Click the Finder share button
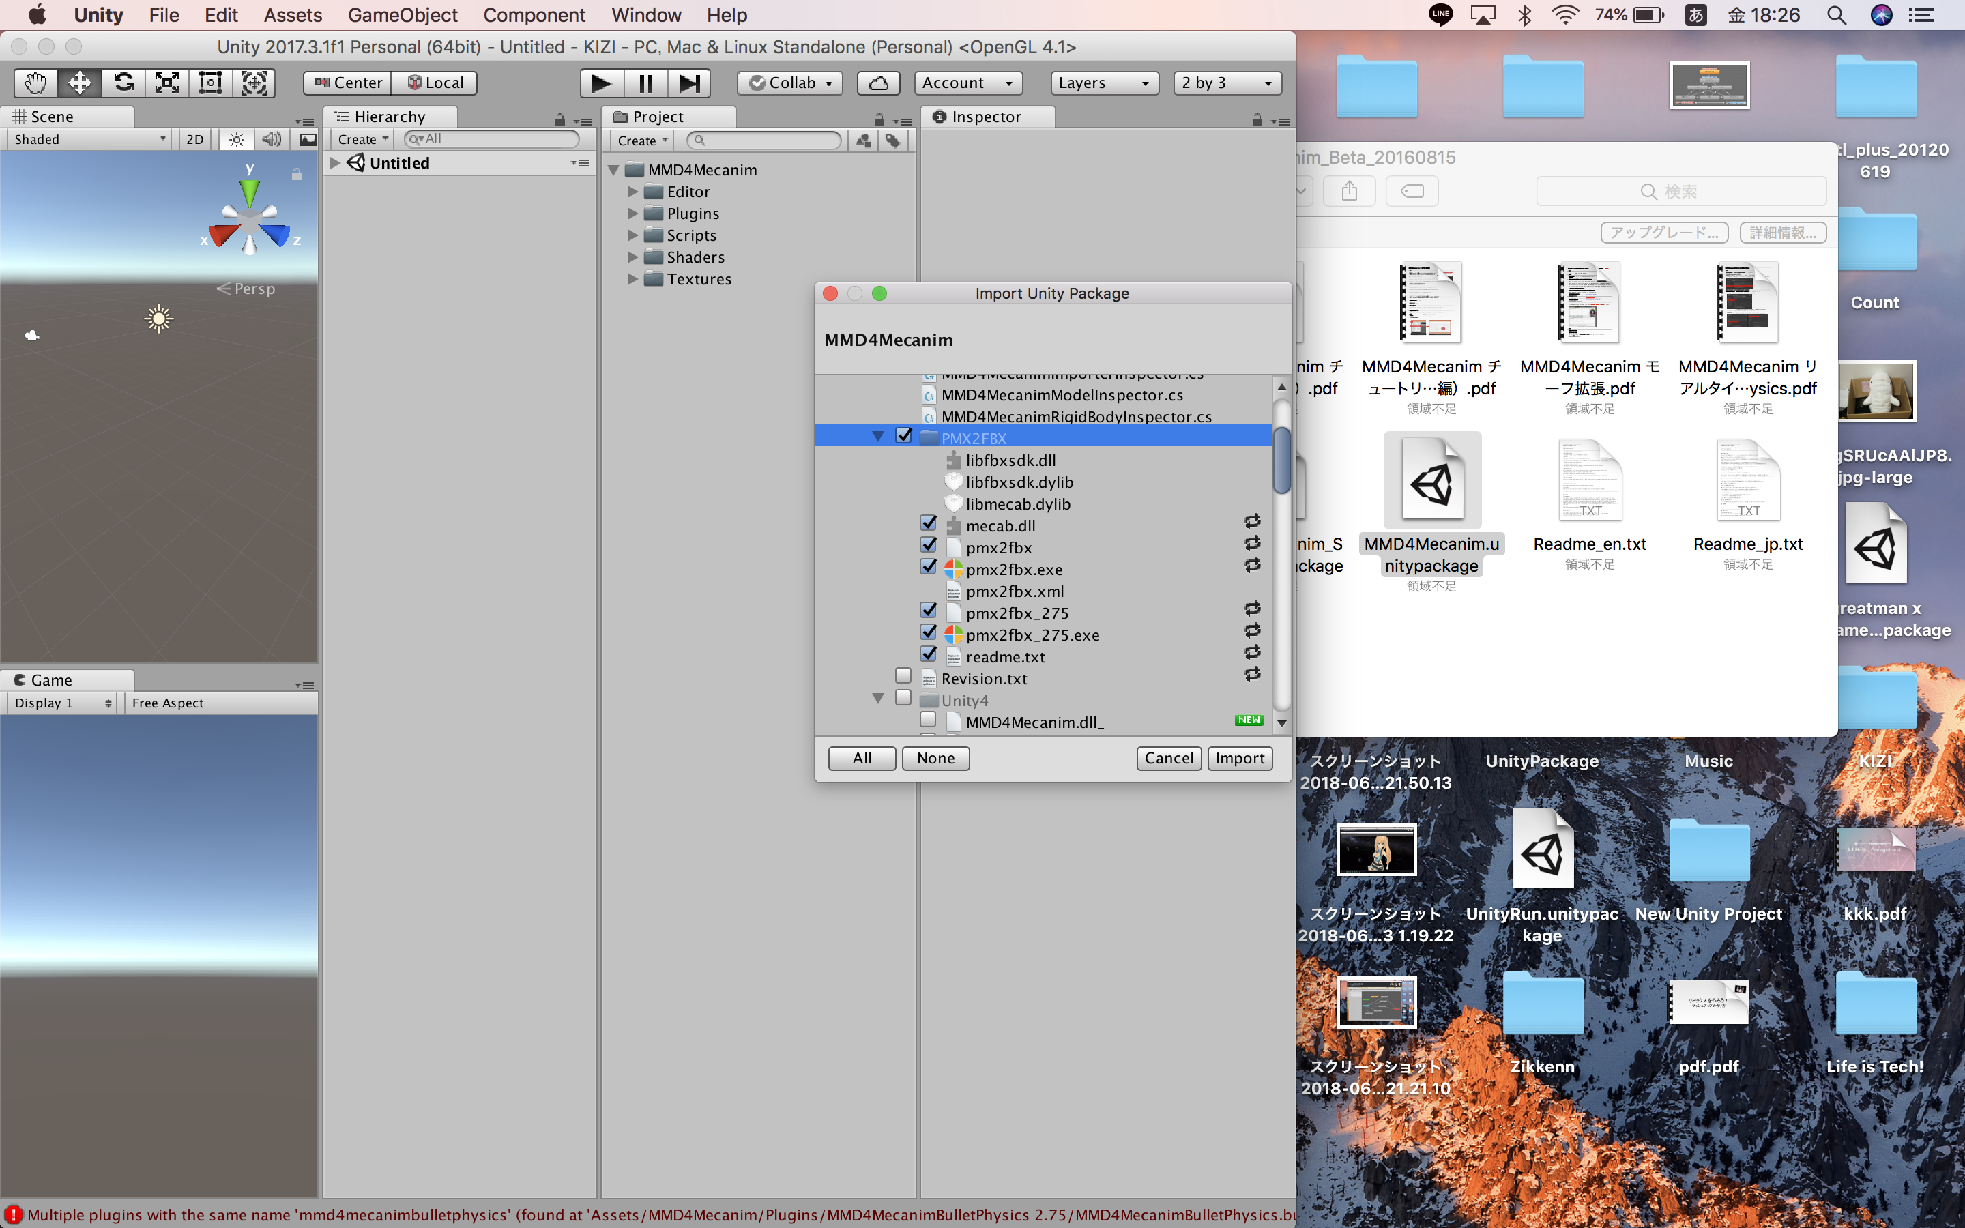Image resolution: width=1965 pixels, height=1228 pixels. (1350, 192)
